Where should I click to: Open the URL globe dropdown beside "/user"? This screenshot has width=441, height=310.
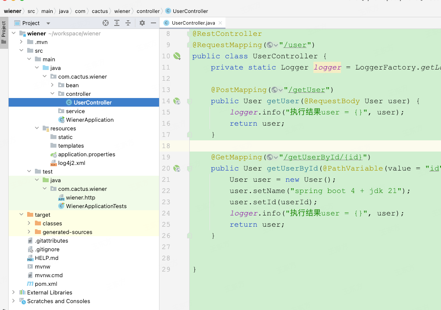click(272, 45)
